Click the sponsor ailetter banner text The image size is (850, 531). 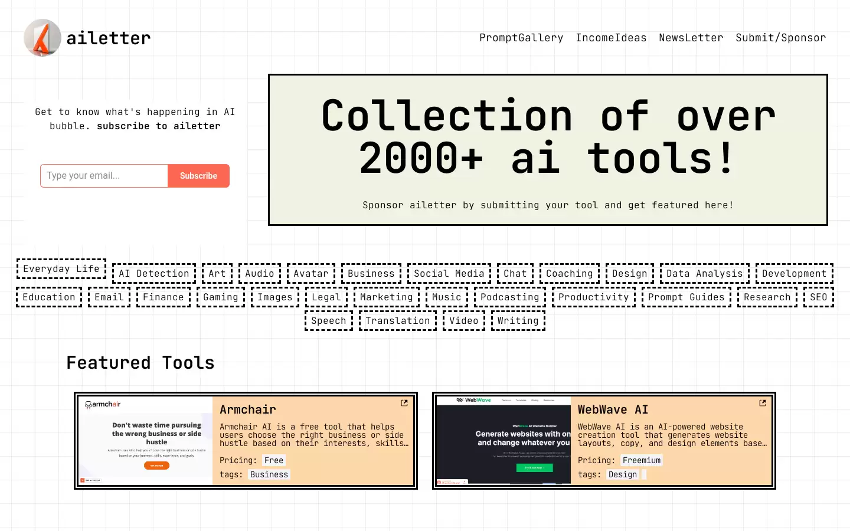point(548,205)
